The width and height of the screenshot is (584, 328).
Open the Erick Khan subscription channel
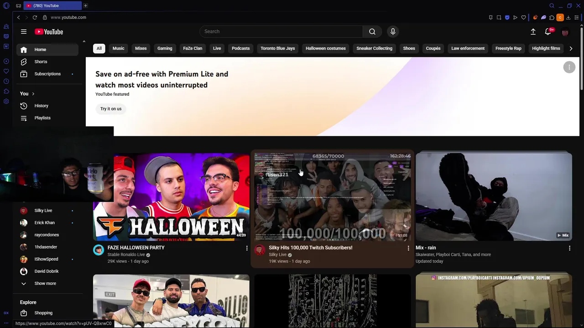47,223
